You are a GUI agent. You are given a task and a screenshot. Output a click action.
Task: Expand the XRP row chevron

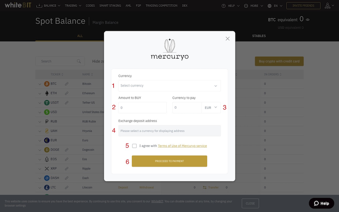[x=39, y=169]
